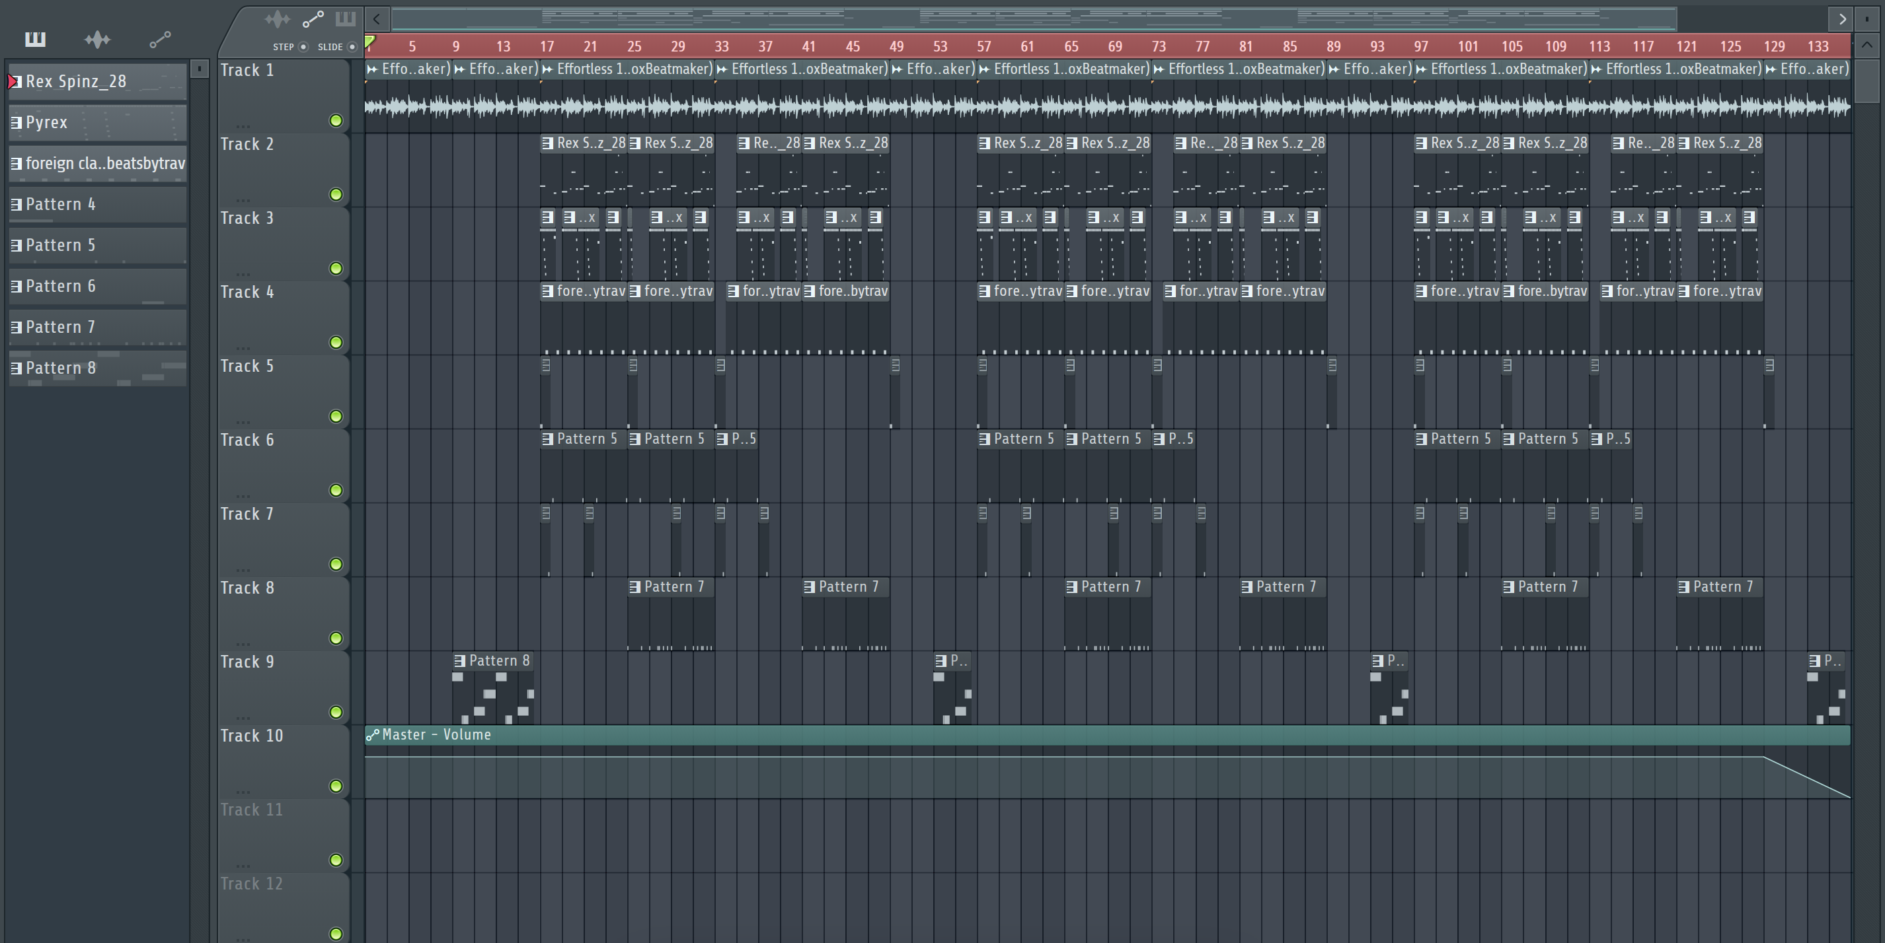Mute Track 3 using its green light
The width and height of the screenshot is (1885, 943).
[x=336, y=268]
